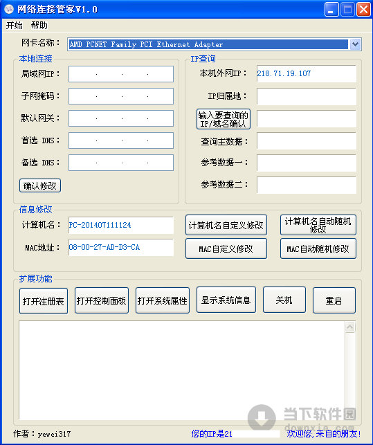Click the 查询主数据 field

307,140
